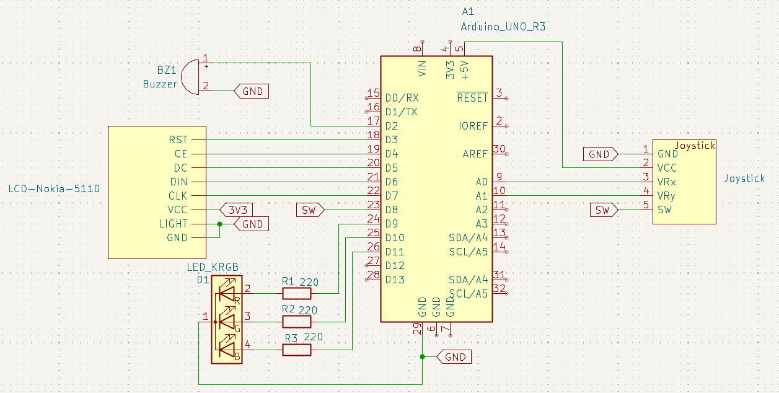Select the BZ1 buzzer symbol

(x=188, y=77)
